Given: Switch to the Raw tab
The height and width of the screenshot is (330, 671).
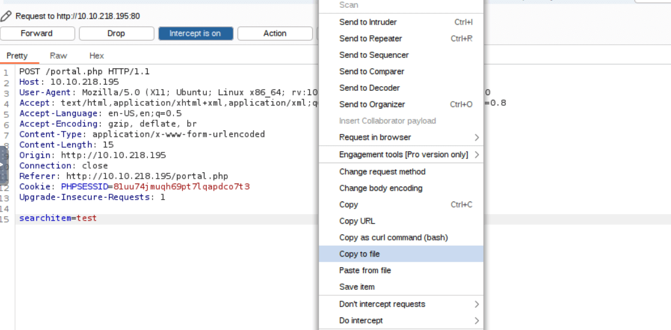Looking at the screenshot, I should pyautogui.click(x=59, y=56).
